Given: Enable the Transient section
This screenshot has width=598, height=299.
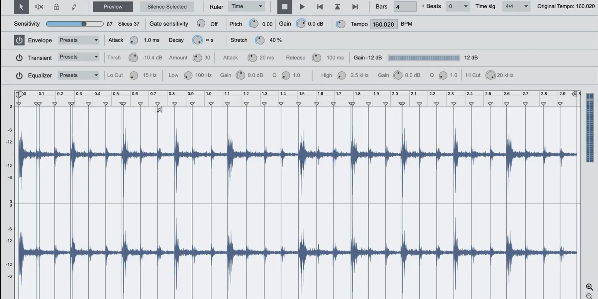Looking at the screenshot, I should pyautogui.click(x=19, y=58).
